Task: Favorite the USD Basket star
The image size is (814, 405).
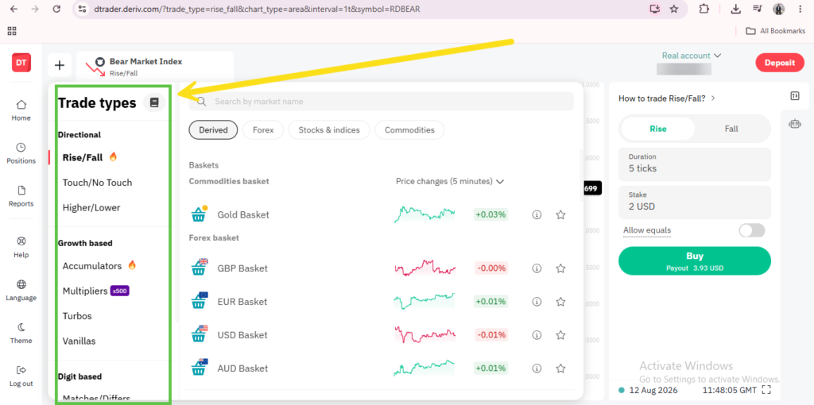Action: (560, 335)
